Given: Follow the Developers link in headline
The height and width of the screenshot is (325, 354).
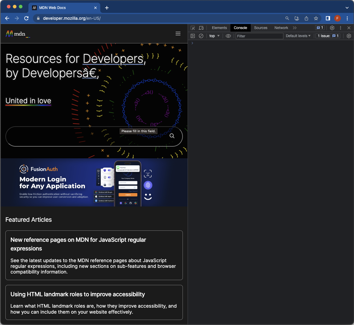Looking at the screenshot, I should [113, 59].
